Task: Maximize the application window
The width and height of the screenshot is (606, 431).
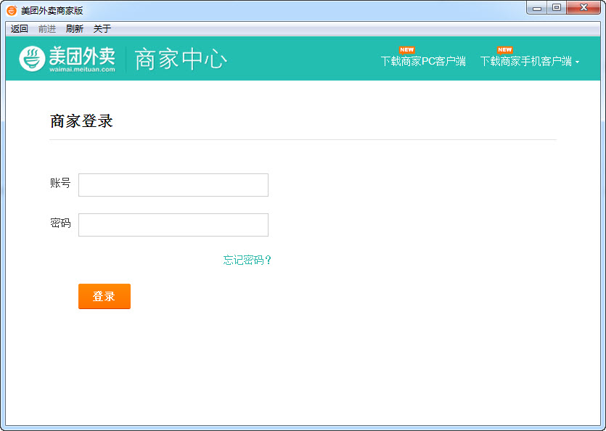Action: coord(557,7)
